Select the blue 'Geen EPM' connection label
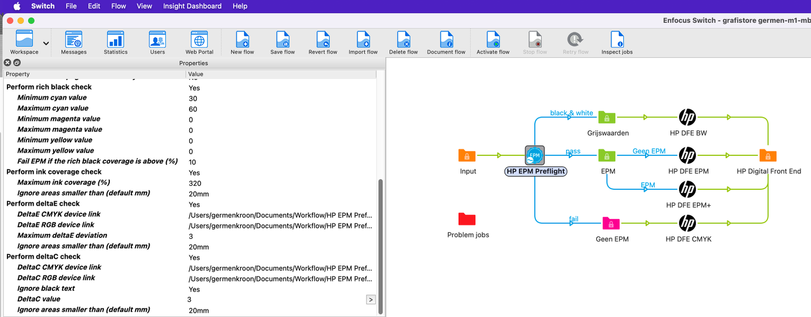Screen dimensions: 811x317 point(649,151)
